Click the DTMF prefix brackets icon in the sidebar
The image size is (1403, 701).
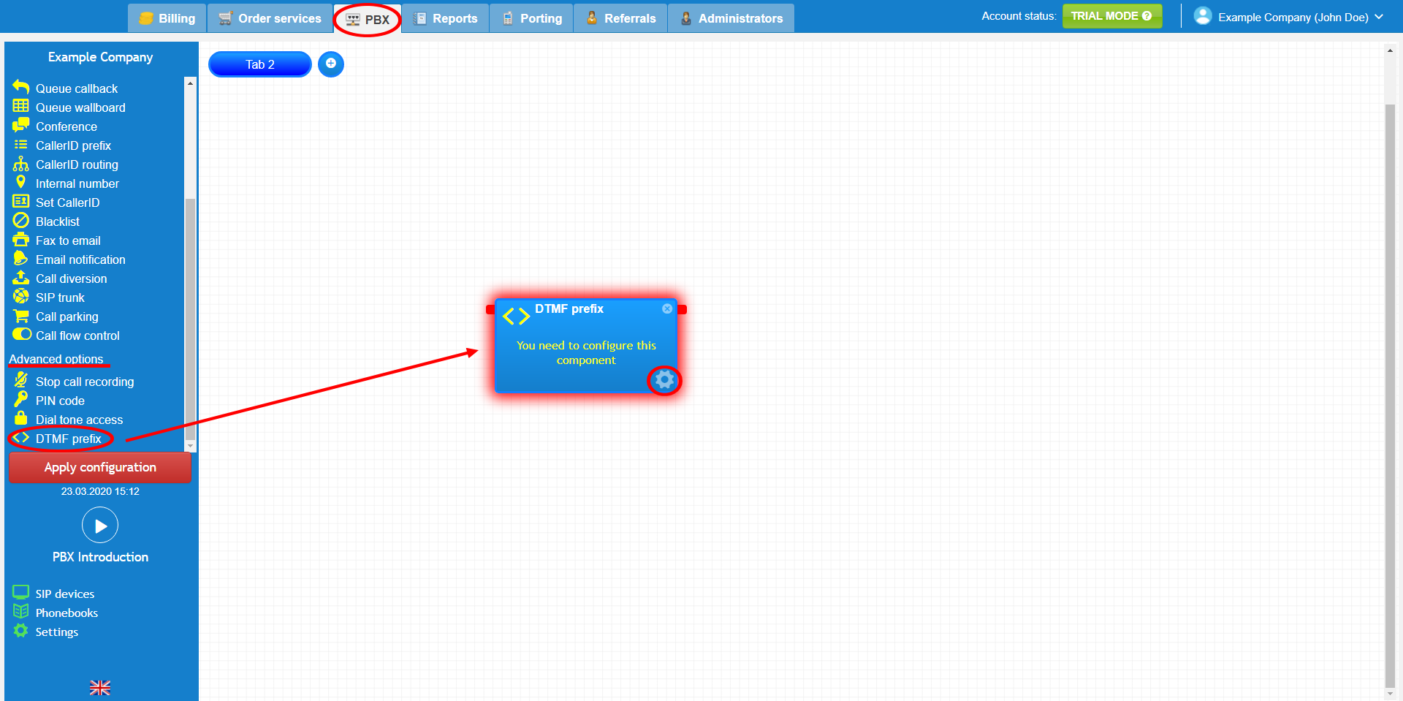pos(20,438)
